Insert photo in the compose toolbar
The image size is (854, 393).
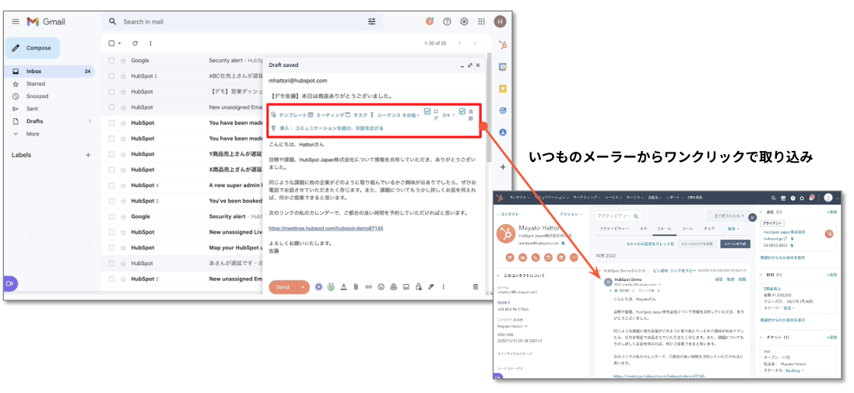pyautogui.click(x=406, y=287)
